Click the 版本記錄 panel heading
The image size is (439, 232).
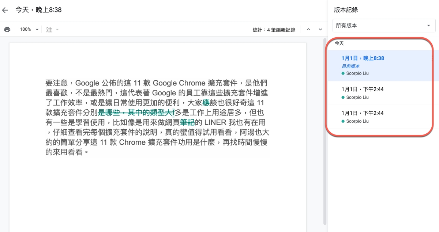346,10
